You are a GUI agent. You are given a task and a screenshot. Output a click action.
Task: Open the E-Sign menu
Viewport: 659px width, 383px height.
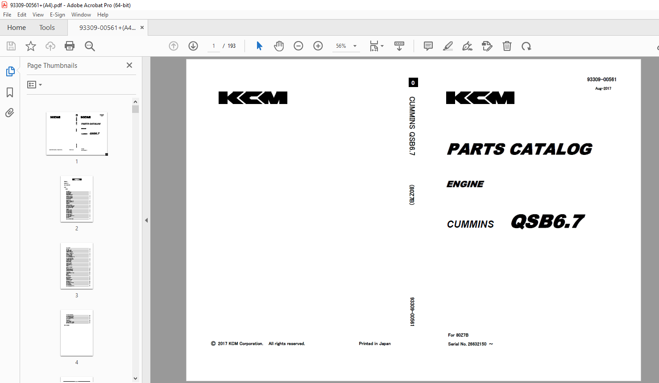58,15
